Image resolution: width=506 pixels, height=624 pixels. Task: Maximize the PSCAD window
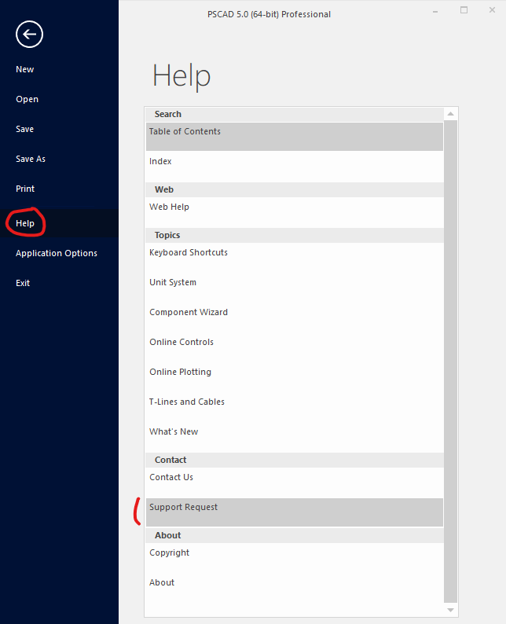tap(464, 10)
